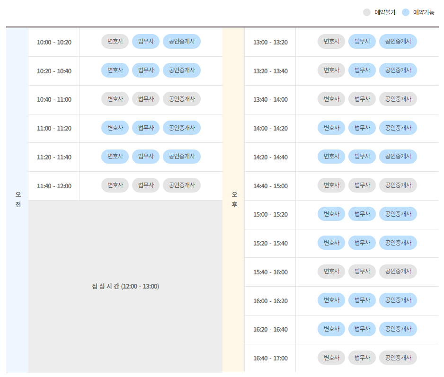Select the 오후 (afternoon) column label

233,199
